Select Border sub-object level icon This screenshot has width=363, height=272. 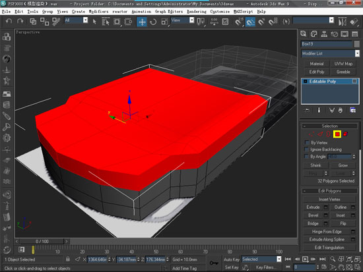point(328,134)
